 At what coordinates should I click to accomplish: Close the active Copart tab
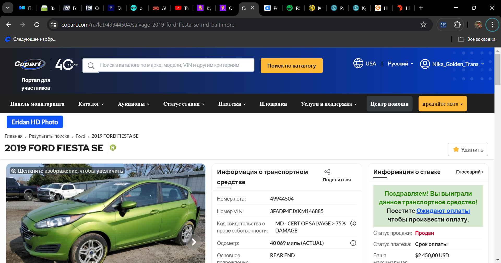coord(252,8)
